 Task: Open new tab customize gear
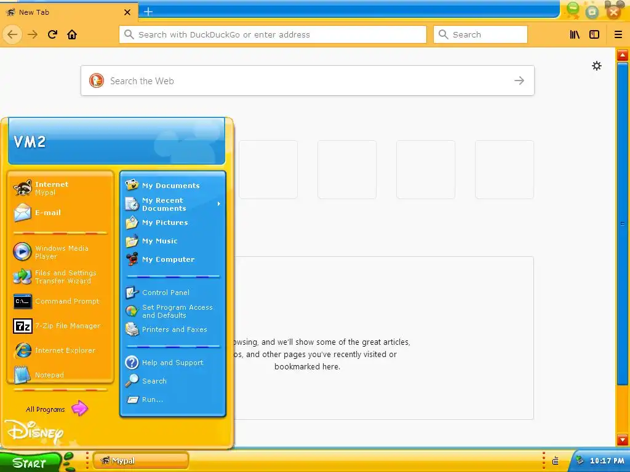(x=597, y=66)
